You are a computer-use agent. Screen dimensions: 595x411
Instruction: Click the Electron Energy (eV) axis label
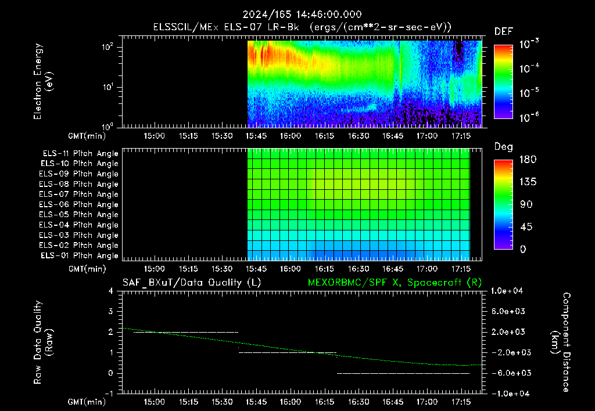(x=43, y=81)
